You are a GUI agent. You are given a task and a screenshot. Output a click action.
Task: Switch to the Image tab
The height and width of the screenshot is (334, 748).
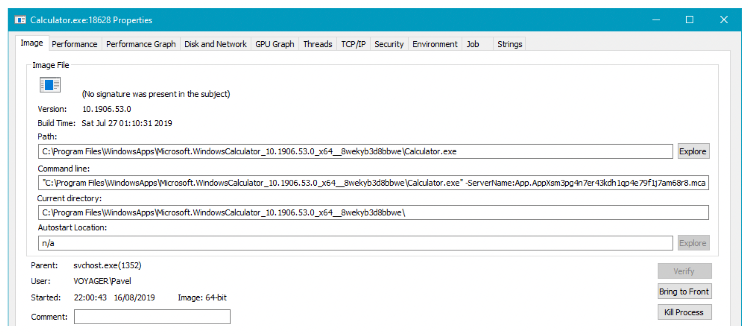pyautogui.click(x=32, y=43)
